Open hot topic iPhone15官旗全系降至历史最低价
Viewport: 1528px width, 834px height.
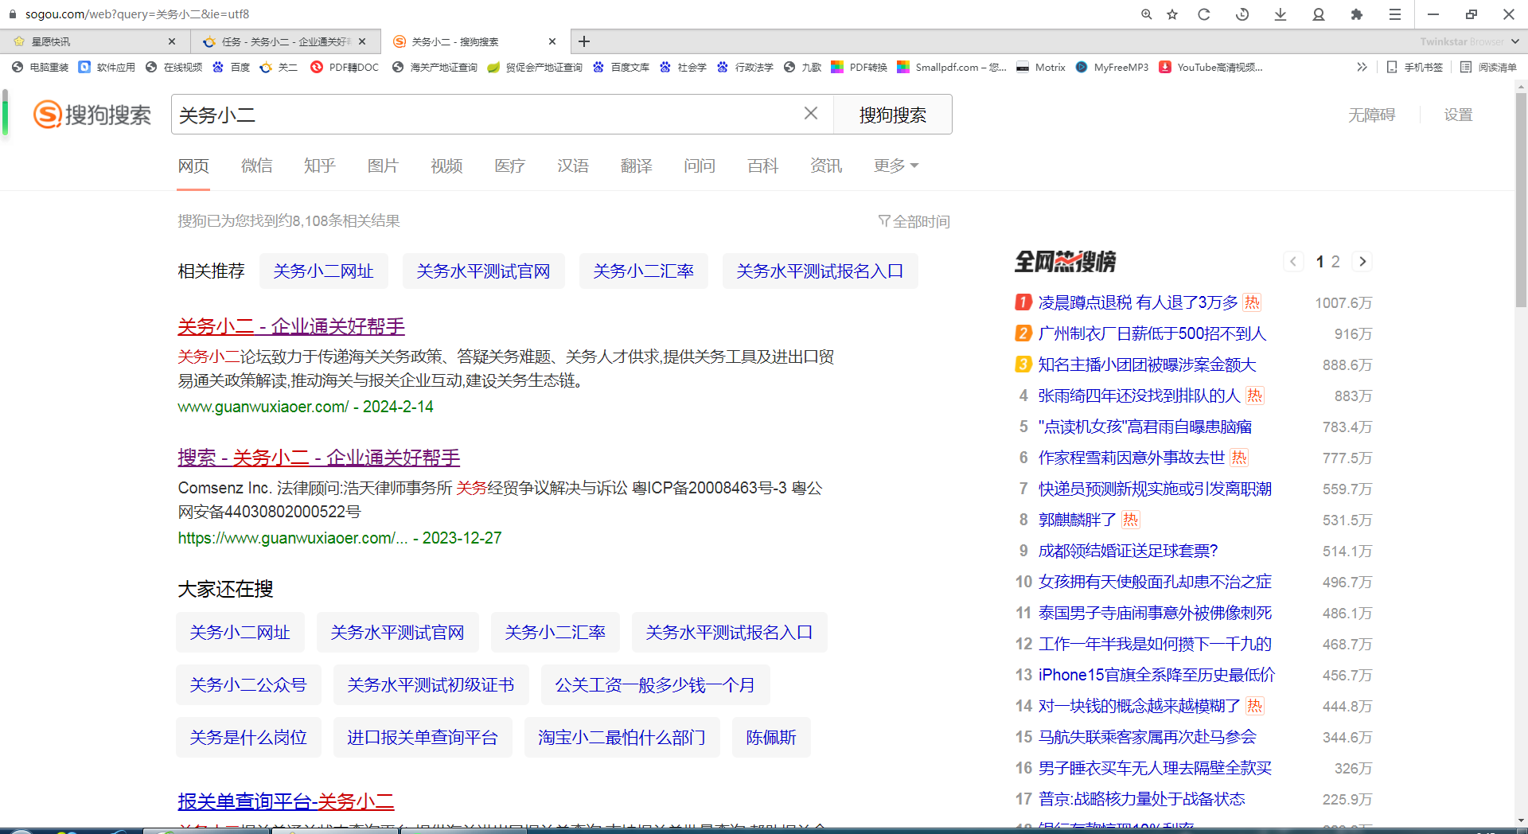(x=1156, y=675)
